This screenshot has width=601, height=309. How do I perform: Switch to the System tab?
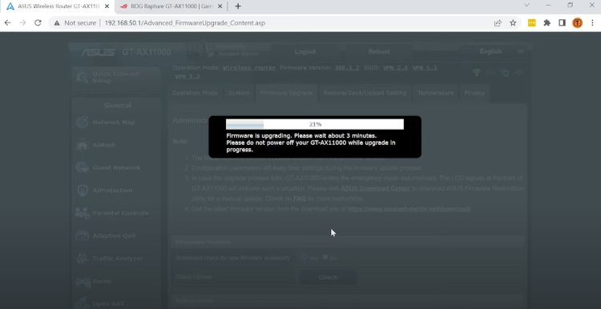tap(239, 93)
